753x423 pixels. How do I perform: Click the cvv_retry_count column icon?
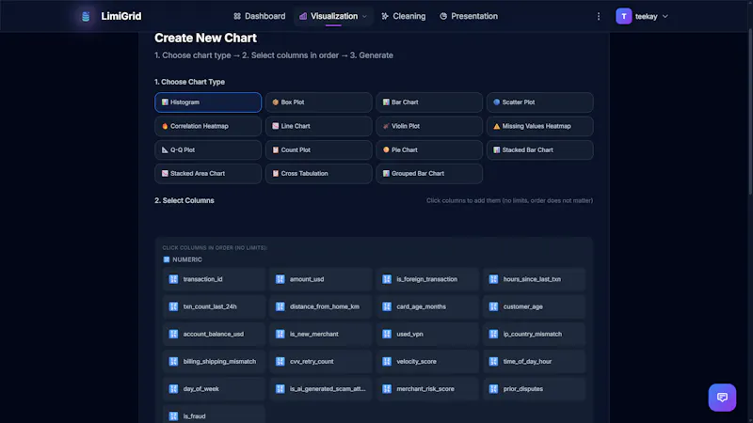[280, 362]
